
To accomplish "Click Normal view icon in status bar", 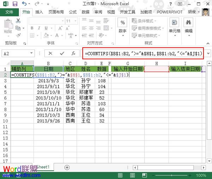I will point(120,175).
